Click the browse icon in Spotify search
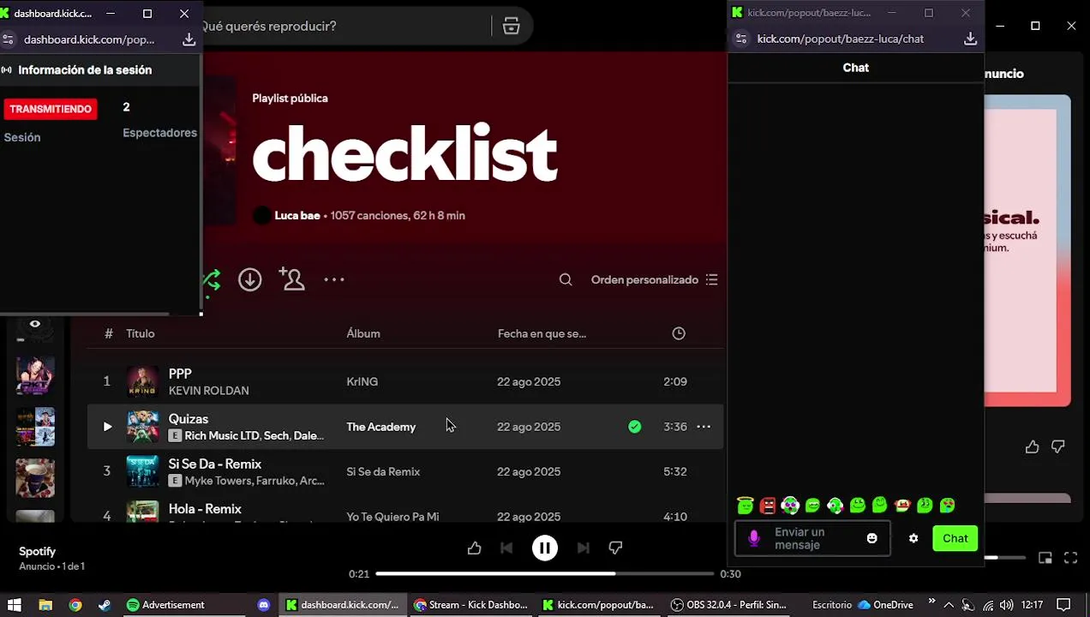The image size is (1090, 617). tap(512, 26)
